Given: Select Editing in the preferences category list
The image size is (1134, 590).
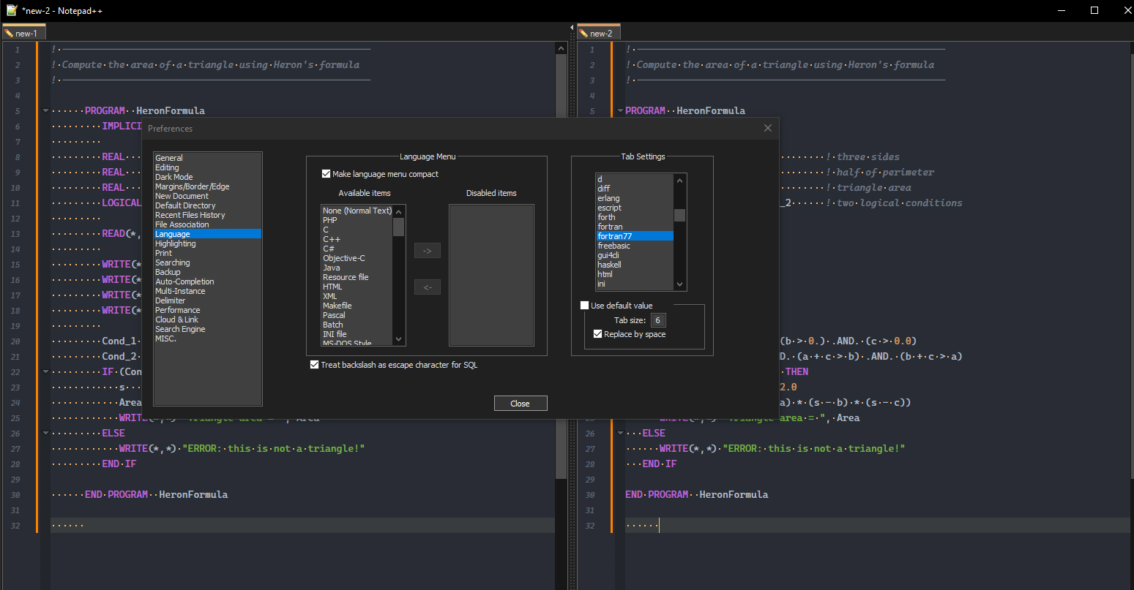Looking at the screenshot, I should tap(207, 167).
